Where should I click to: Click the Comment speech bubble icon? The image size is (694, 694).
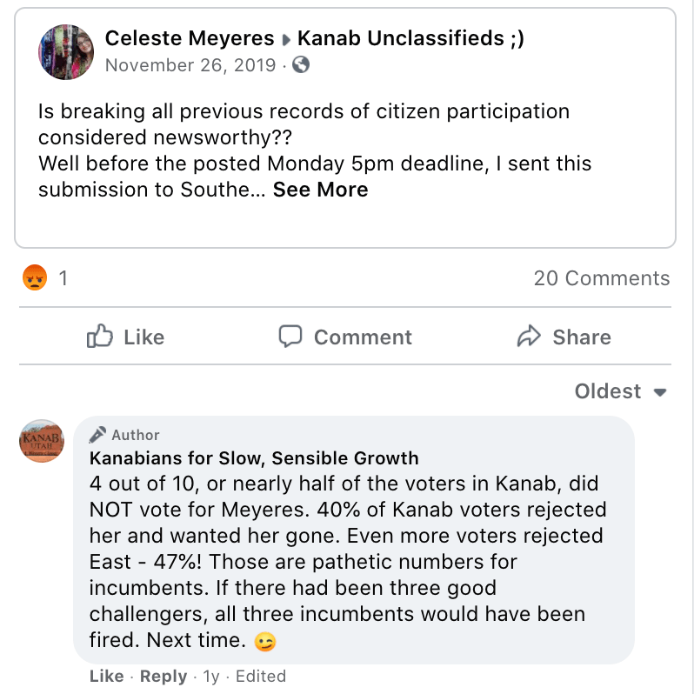tap(290, 337)
